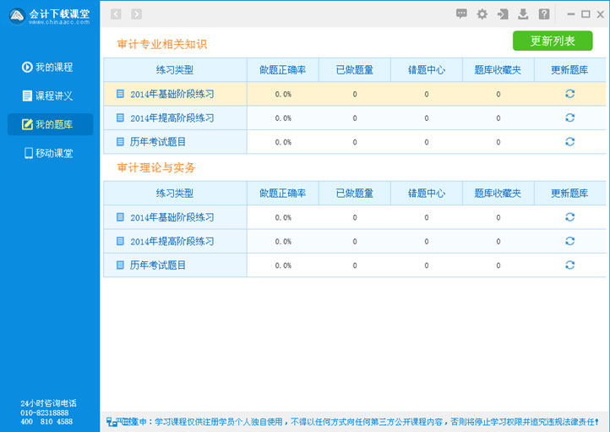The height and width of the screenshot is (432, 610).
Task: Open 课程讲义 in the sidebar
Action: (x=49, y=96)
